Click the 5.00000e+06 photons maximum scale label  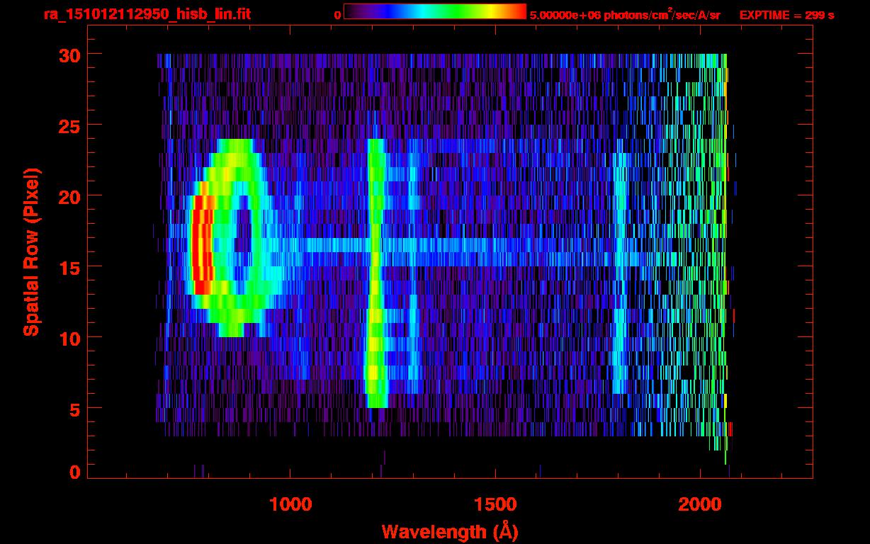point(624,15)
